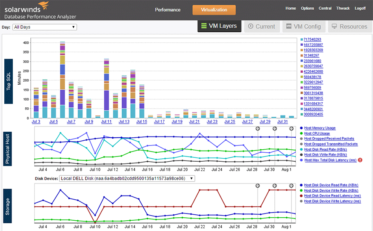Screen dimensions: 373x231
Task: Click the Jul 11 date label under the Top SQL chart
Action: click(106, 121)
